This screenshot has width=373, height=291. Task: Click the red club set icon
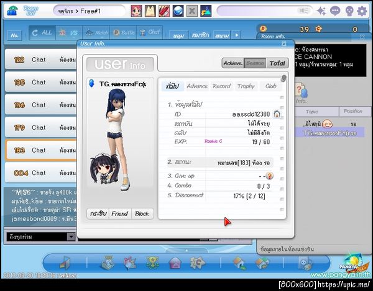click(164, 11)
